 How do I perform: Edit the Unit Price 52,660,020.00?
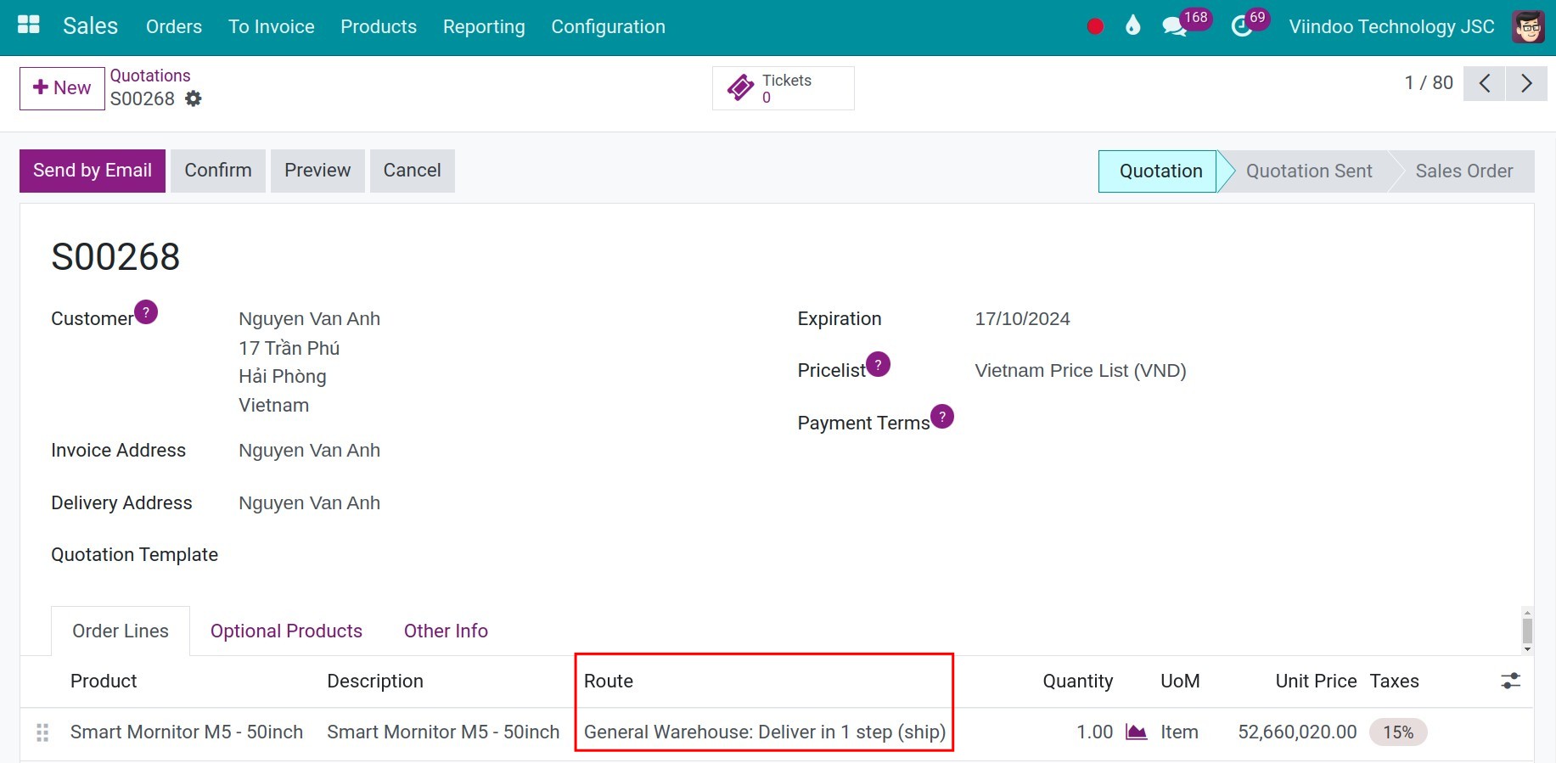1297,732
